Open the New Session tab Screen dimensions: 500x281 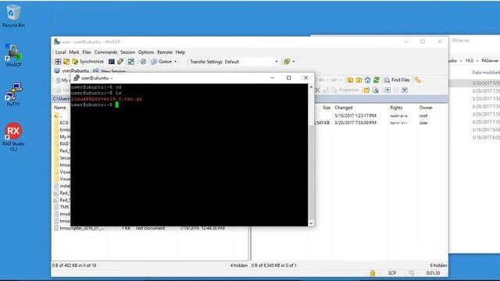(x=109, y=71)
